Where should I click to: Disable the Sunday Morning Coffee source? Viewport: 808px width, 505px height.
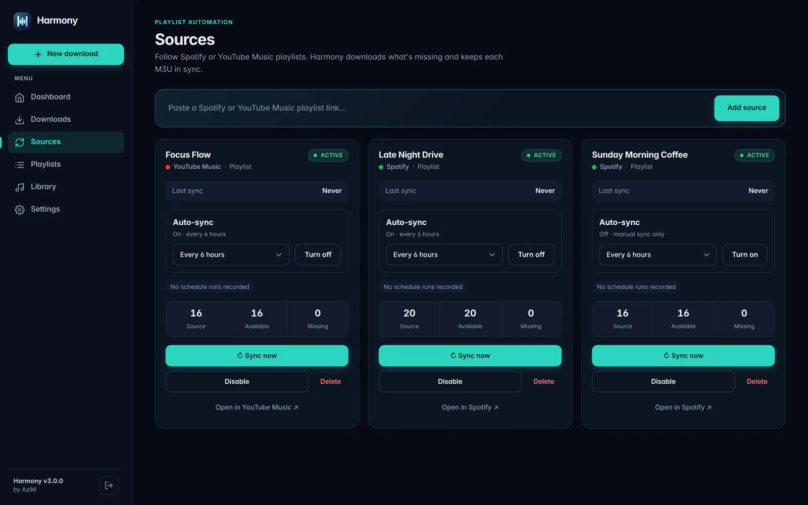[x=663, y=381]
